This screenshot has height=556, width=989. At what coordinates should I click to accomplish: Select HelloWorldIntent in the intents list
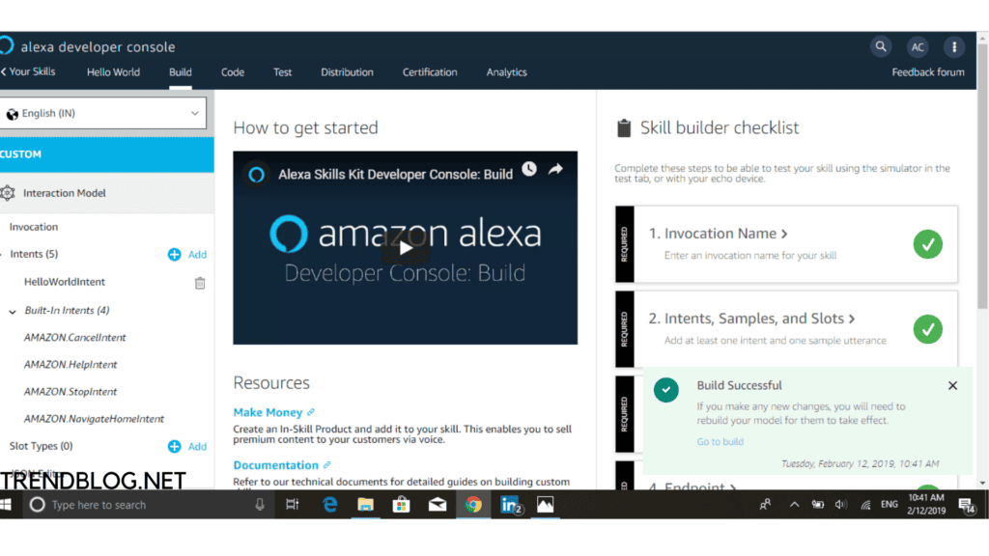65,282
